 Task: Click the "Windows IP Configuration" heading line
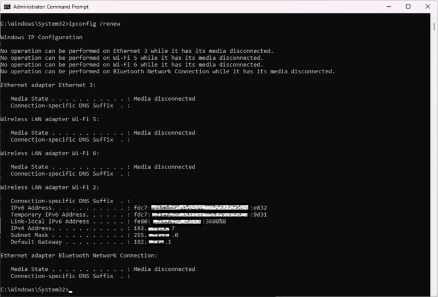pyautogui.click(x=41, y=37)
